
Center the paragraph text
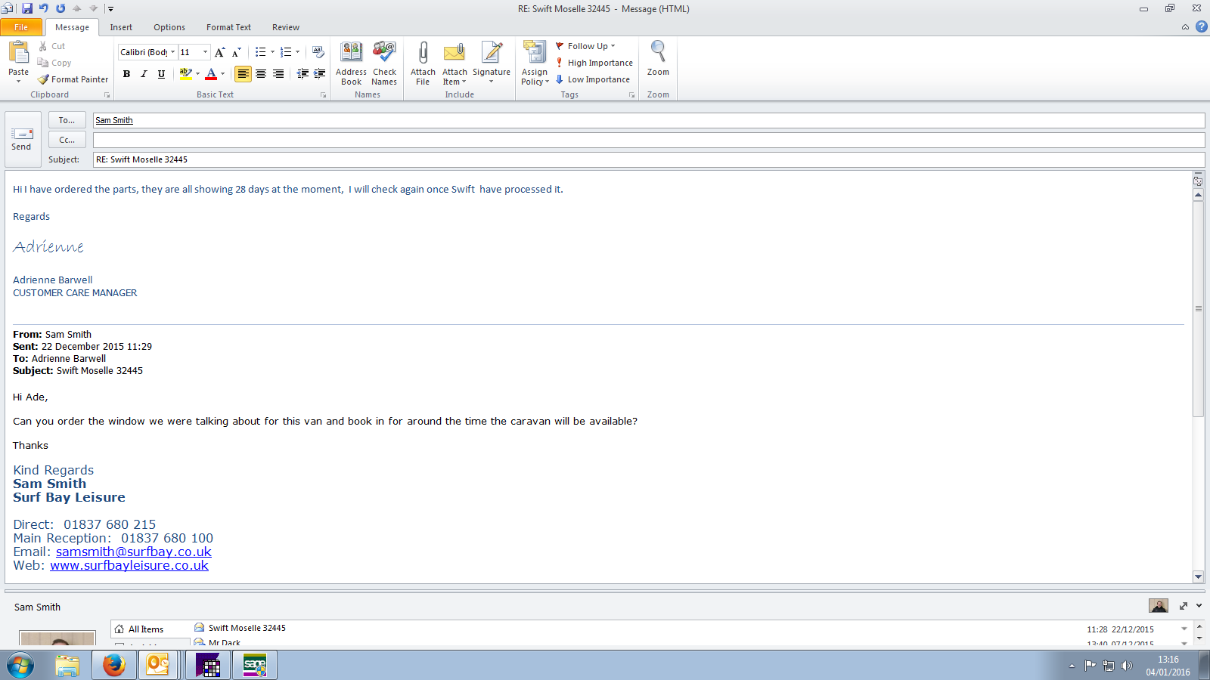(x=261, y=73)
